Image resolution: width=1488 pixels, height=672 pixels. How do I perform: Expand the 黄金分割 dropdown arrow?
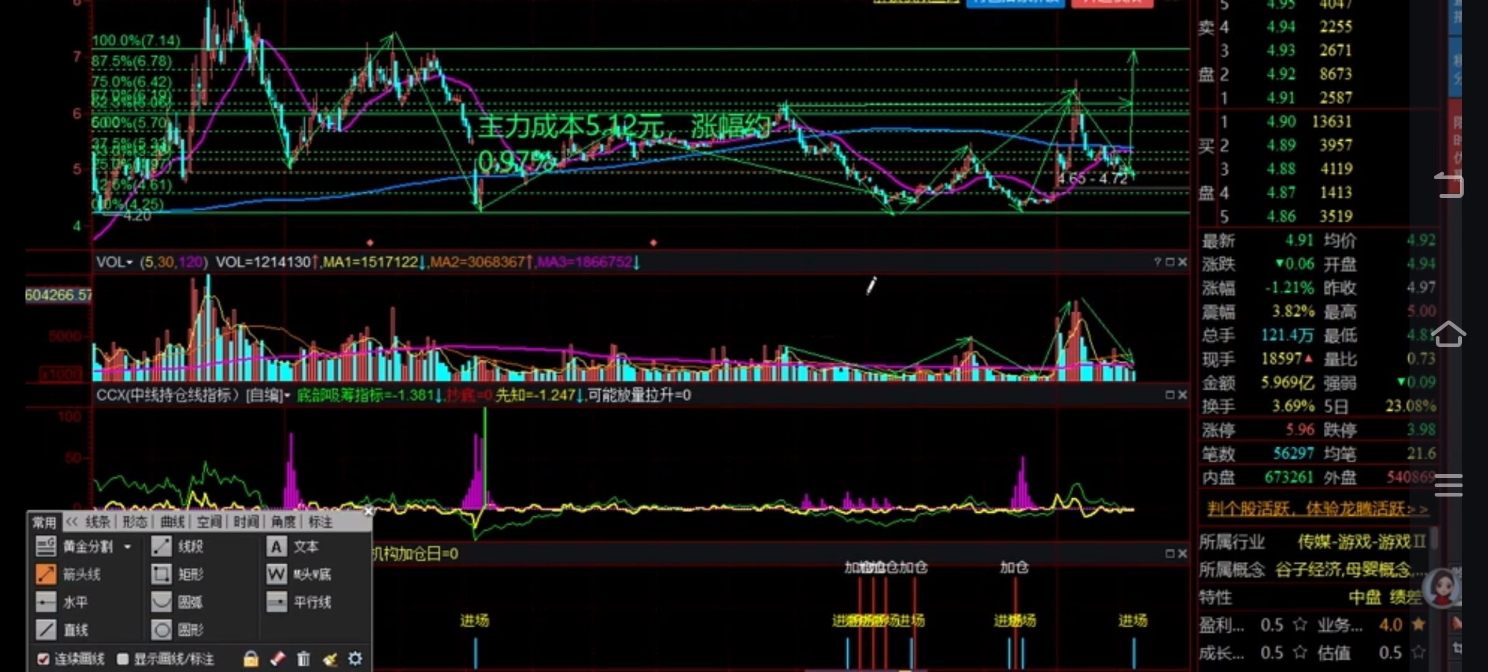pos(128,547)
